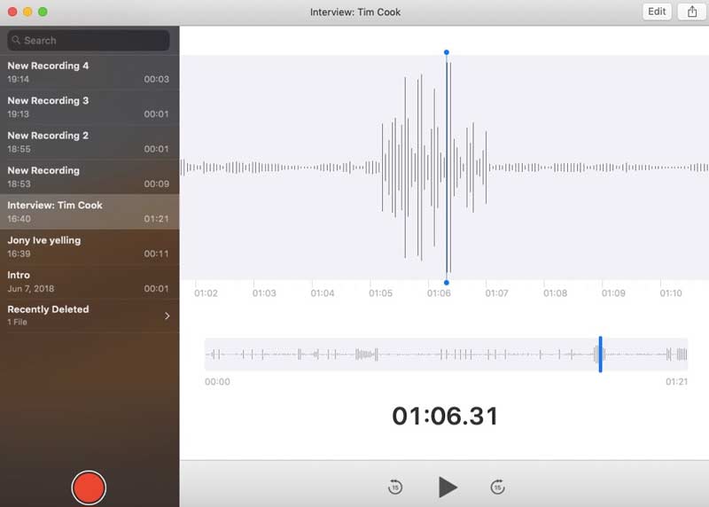Start a new recording with red record button

(89, 487)
